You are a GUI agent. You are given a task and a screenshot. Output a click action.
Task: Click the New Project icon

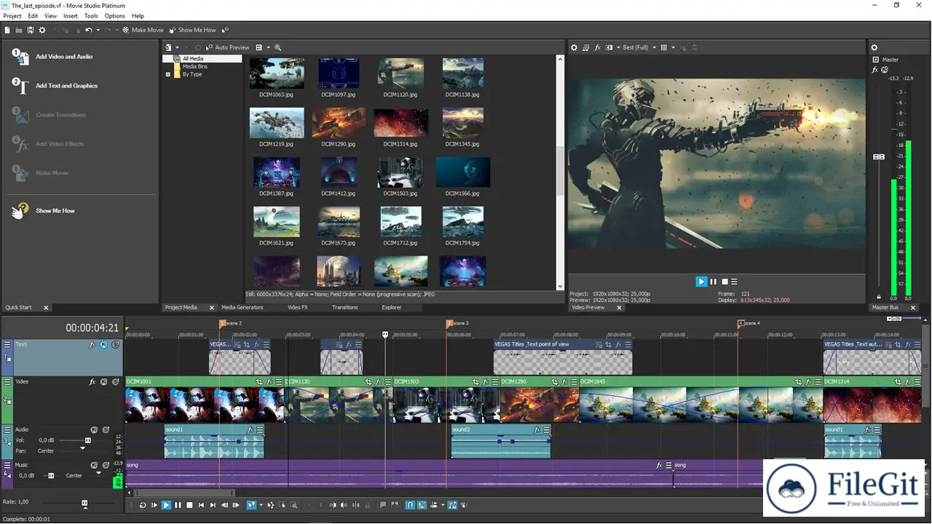[x=7, y=30]
